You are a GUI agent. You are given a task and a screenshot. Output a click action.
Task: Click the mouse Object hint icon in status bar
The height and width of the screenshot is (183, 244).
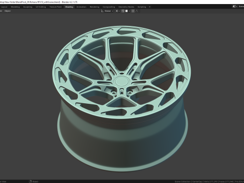[30, 181]
